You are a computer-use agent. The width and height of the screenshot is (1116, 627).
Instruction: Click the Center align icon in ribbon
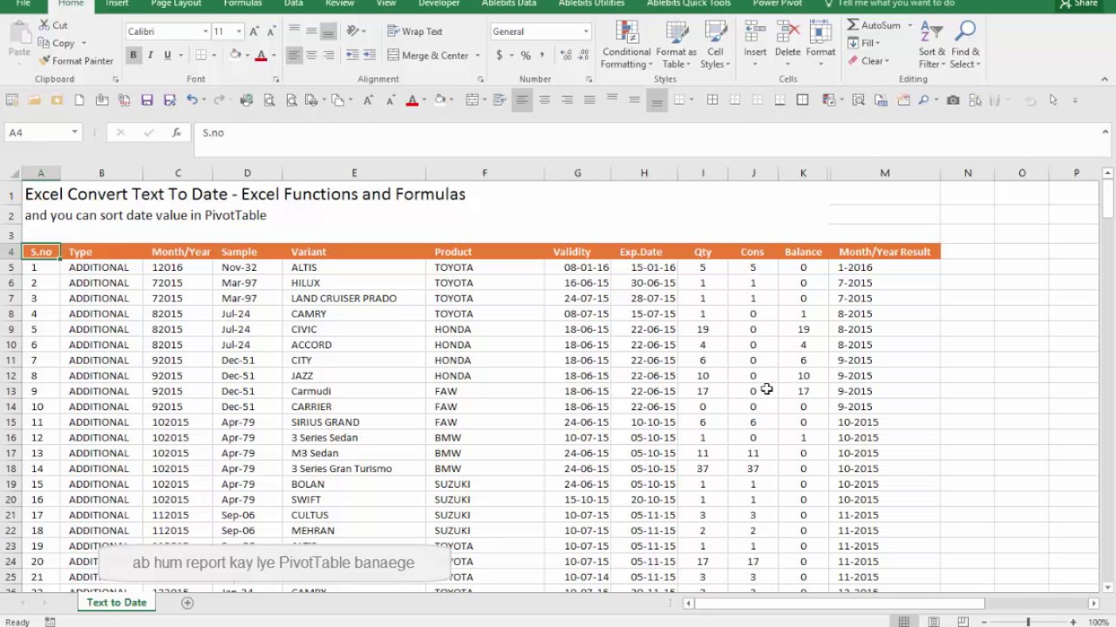point(311,55)
